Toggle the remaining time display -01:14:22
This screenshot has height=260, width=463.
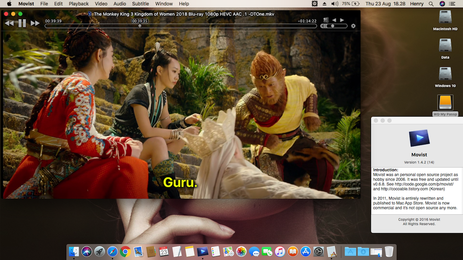[307, 21]
